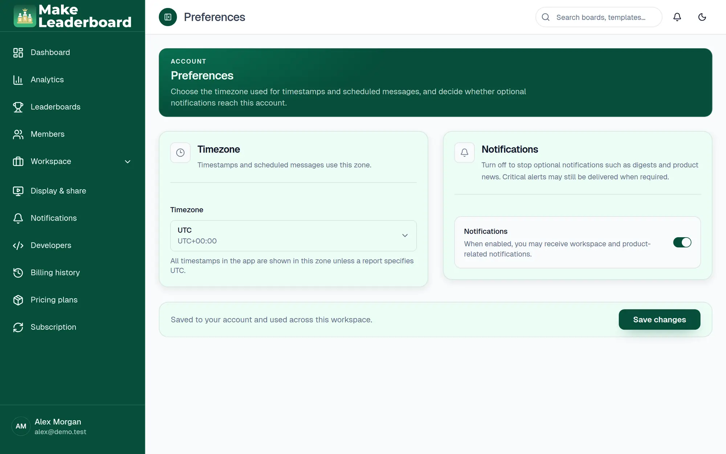
Task: Click the search magnifier icon
Action: tap(546, 17)
